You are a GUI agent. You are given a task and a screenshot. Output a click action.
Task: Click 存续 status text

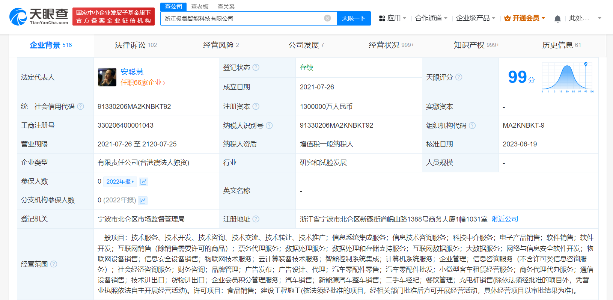tap(306, 68)
